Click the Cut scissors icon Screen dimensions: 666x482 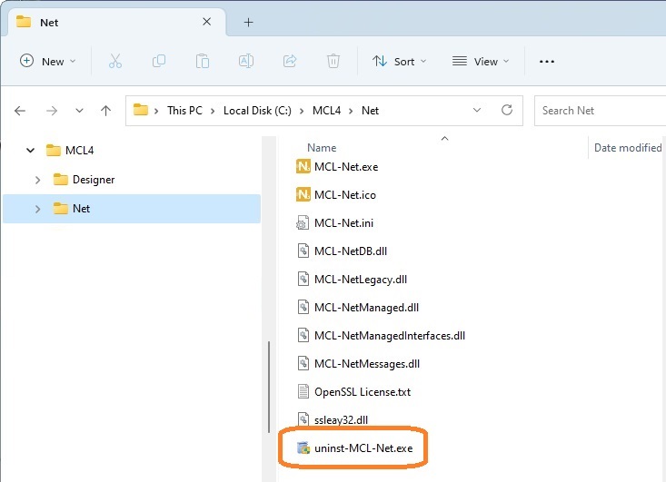click(115, 61)
